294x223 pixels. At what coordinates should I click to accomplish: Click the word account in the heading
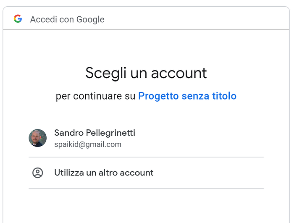179,73
